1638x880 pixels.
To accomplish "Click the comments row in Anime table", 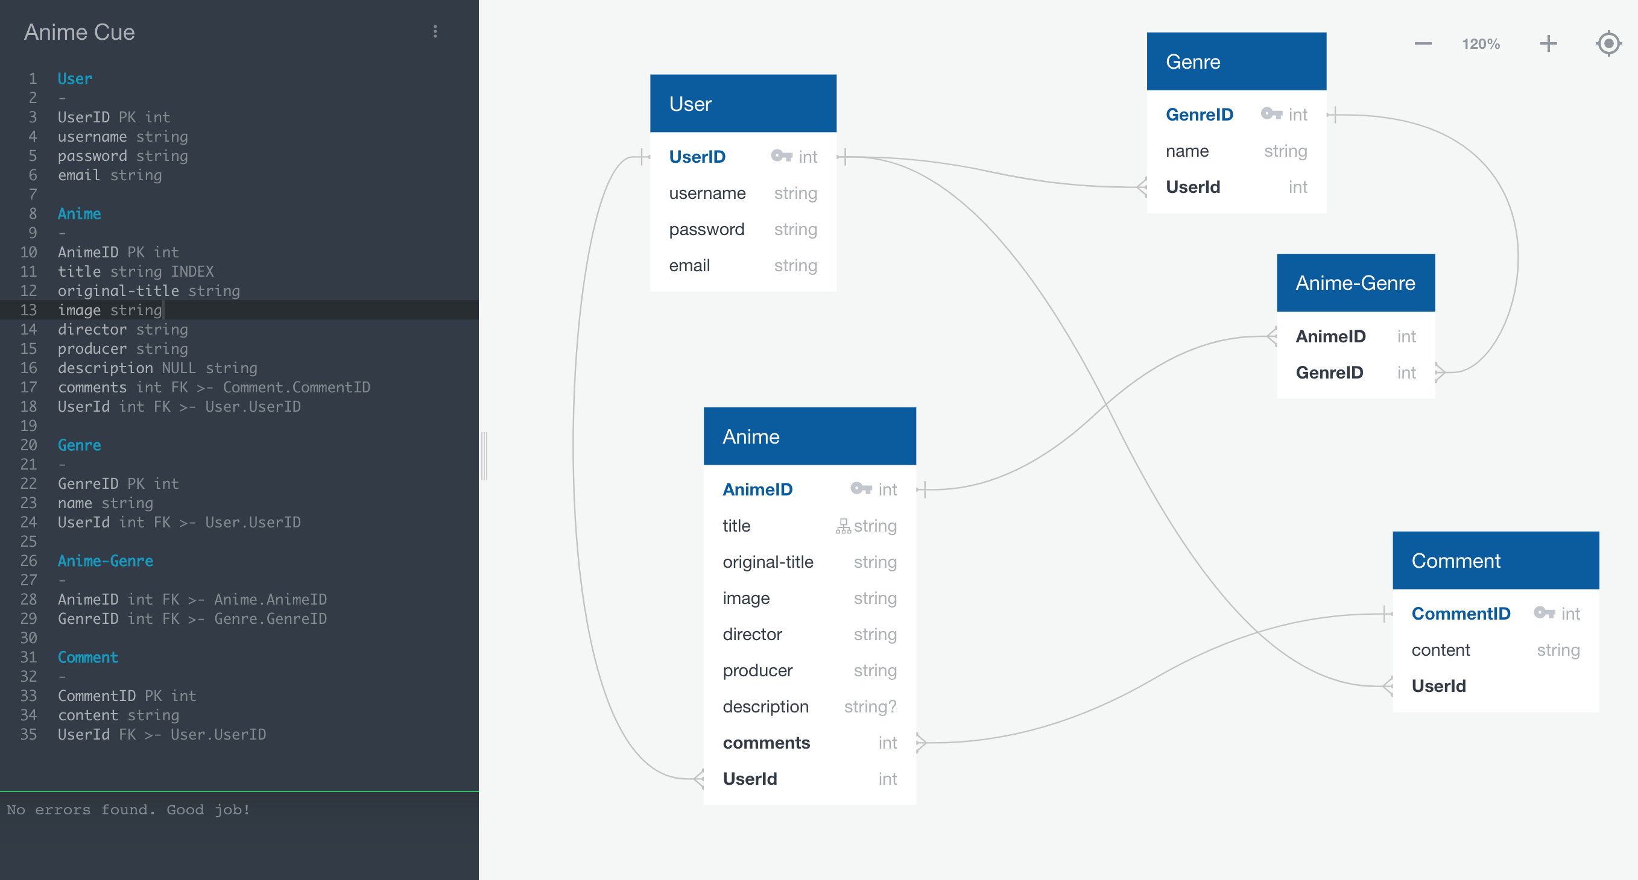I will pos(809,743).
